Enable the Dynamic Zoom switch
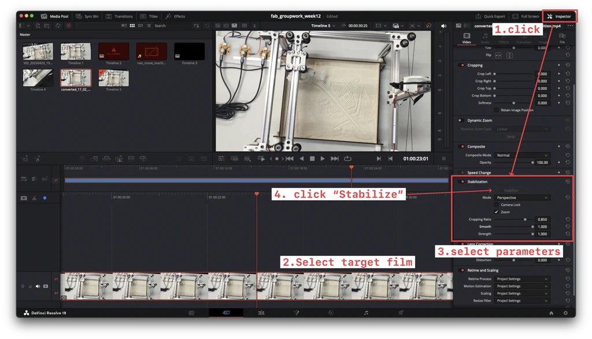Viewport: 592px width, 339px height. [461, 120]
